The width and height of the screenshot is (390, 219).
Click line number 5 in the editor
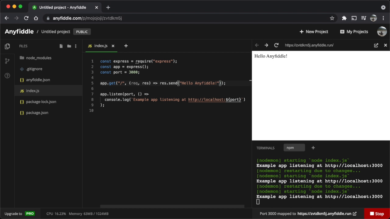pos(92,83)
